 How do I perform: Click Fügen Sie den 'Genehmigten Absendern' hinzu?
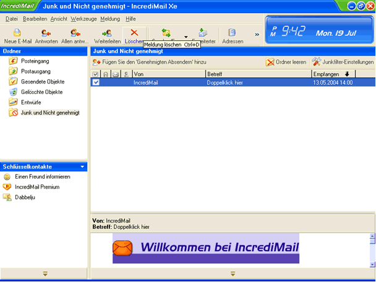(x=154, y=62)
